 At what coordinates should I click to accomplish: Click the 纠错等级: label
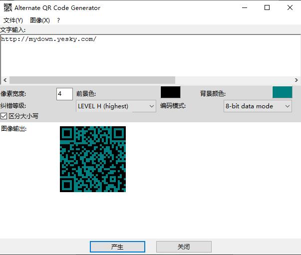click(x=13, y=105)
